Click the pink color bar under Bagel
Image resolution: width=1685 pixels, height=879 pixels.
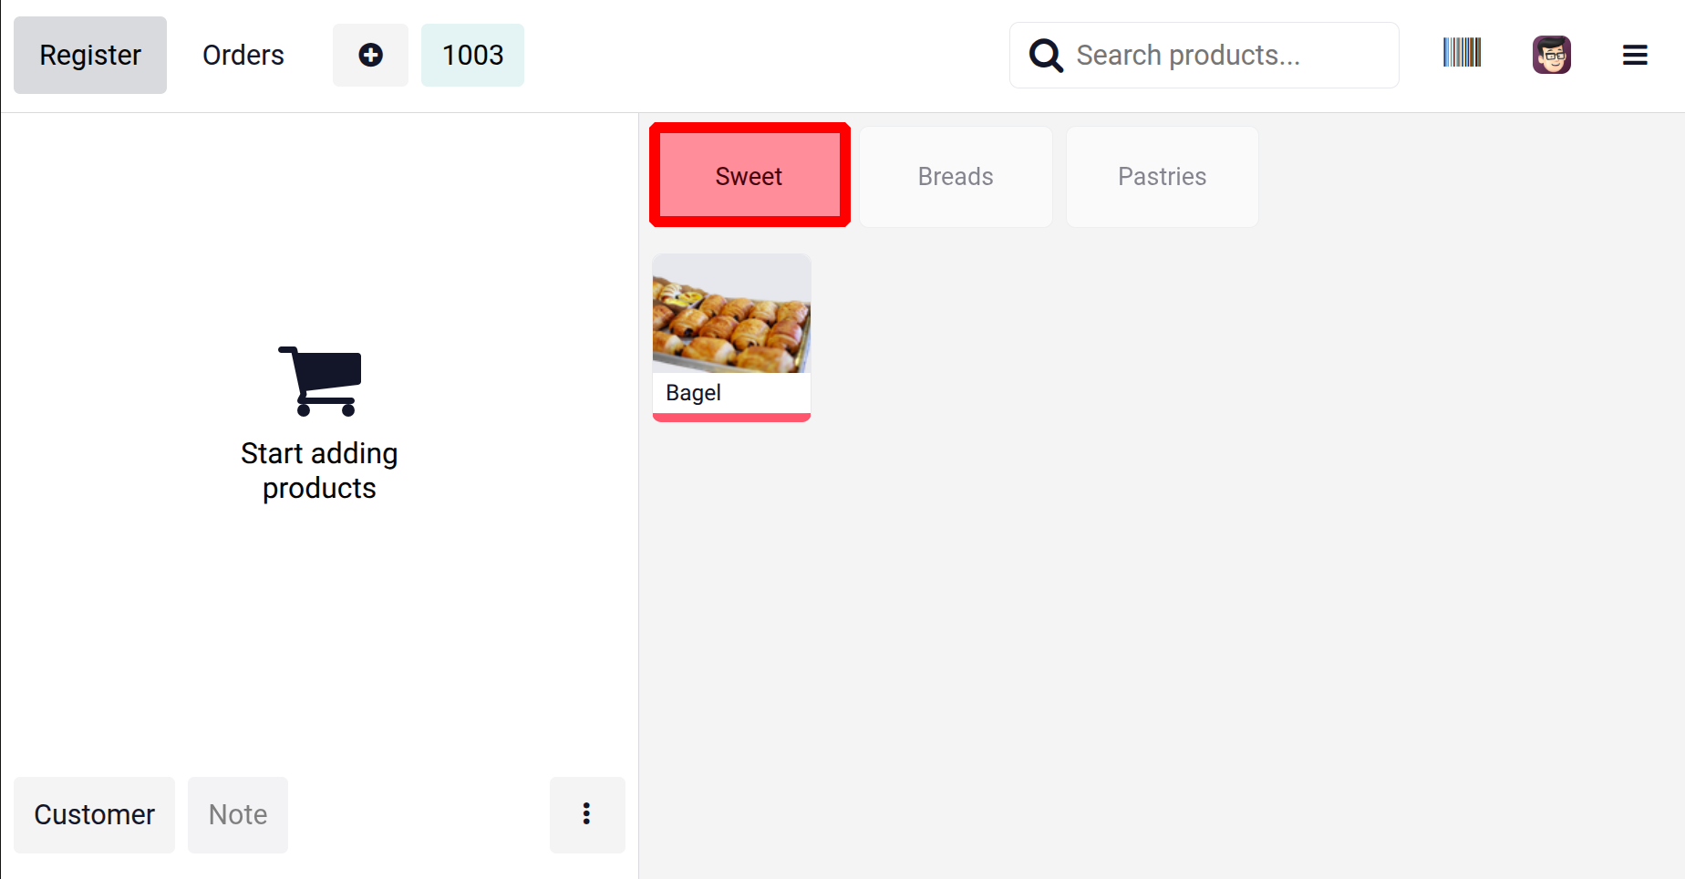731,418
